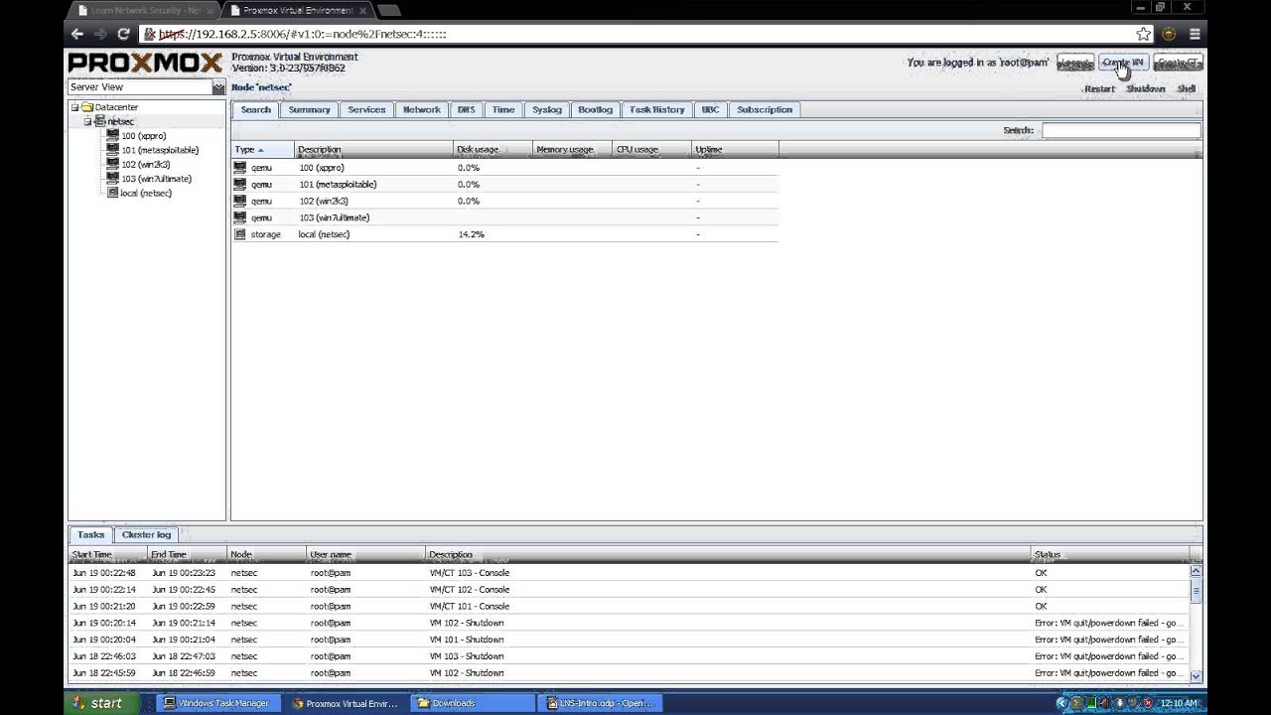Open the Time tab
1271x715 pixels.
coord(503,110)
